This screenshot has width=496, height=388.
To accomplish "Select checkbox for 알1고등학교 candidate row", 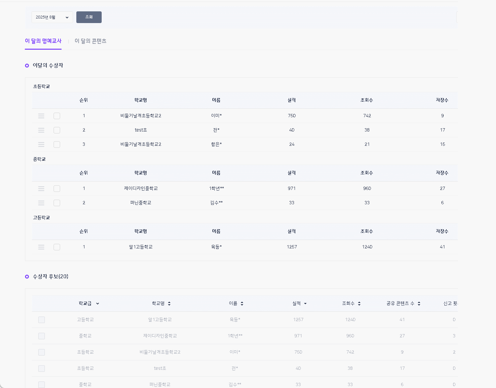I will [42, 320].
